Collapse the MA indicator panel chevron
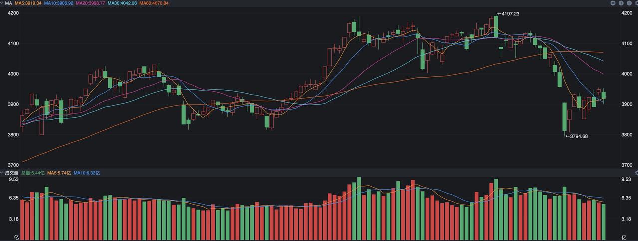Image resolution: width=638 pixels, height=241 pixels. coord(2,3)
